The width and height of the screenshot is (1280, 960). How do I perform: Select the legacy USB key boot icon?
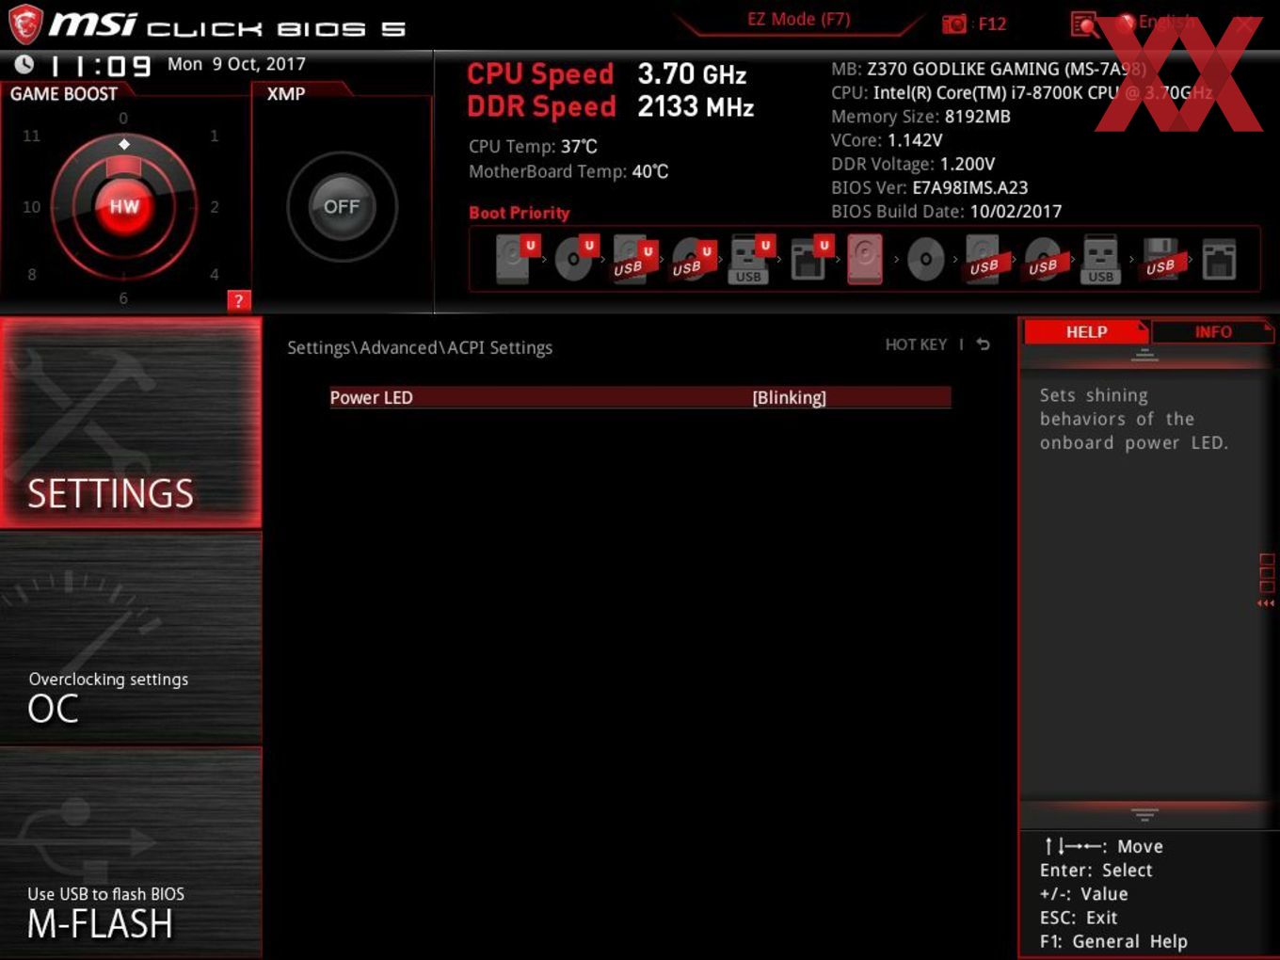click(1101, 259)
